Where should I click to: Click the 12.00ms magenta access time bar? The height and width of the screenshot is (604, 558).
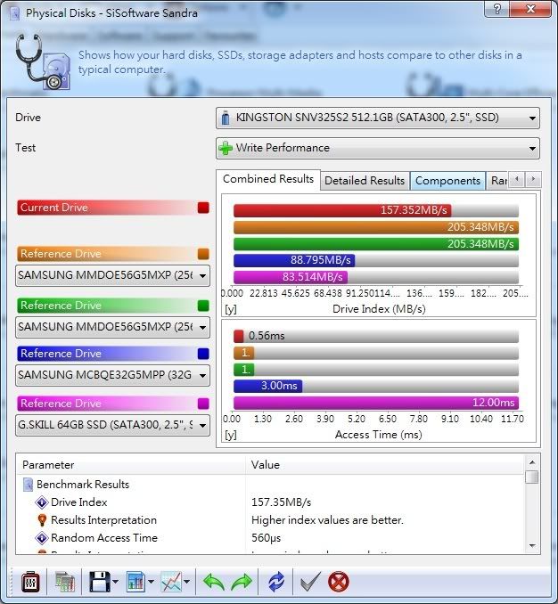pos(376,403)
